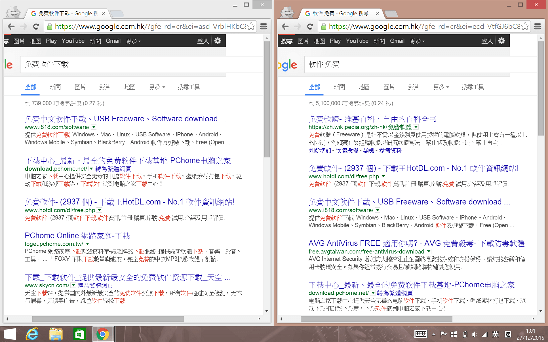Select 地圖 tab in right search results
The image size is (548, 342).
364,87
